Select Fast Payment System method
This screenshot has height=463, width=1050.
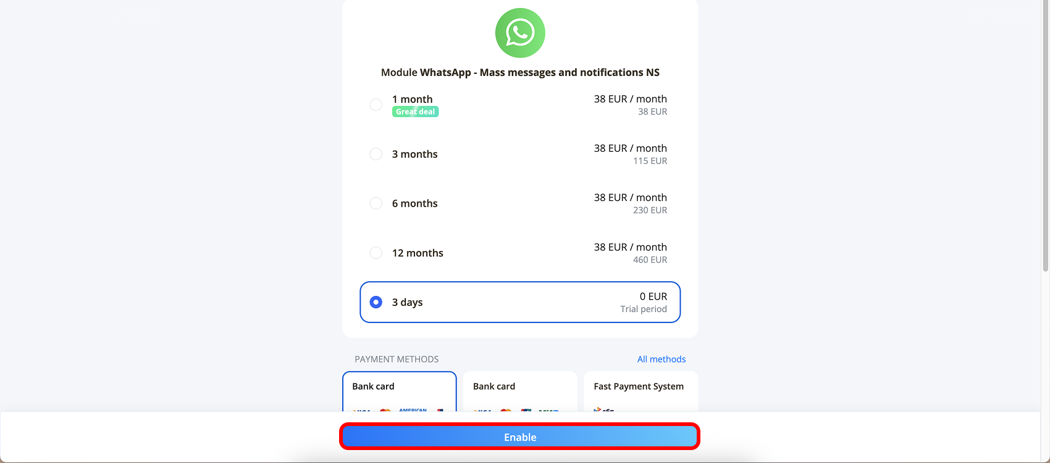[x=641, y=391]
